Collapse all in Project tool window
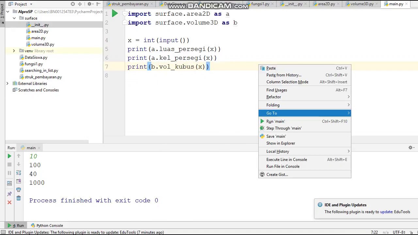The image size is (418, 235). pyautogui.click(x=80, y=4)
